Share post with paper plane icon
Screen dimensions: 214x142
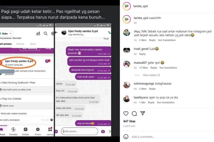(142, 113)
